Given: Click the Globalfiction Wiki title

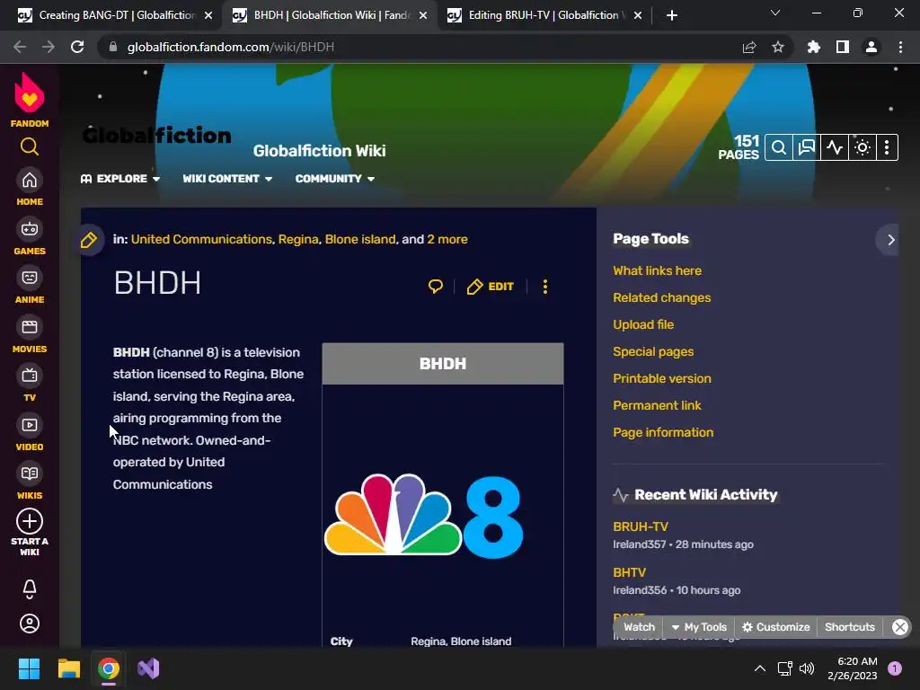Looking at the screenshot, I should pyautogui.click(x=319, y=151).
